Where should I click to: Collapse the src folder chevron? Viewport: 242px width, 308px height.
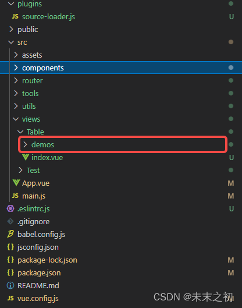11,43
